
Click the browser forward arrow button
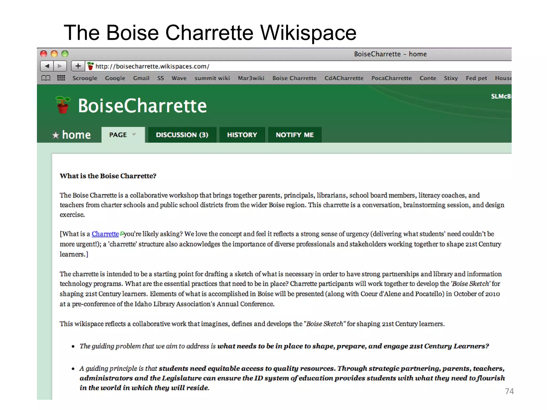[x=60, y=66]
